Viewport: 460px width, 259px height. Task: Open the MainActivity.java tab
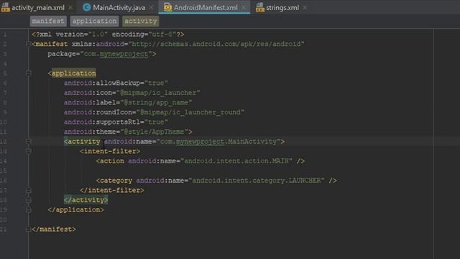(x=119, y=8)
